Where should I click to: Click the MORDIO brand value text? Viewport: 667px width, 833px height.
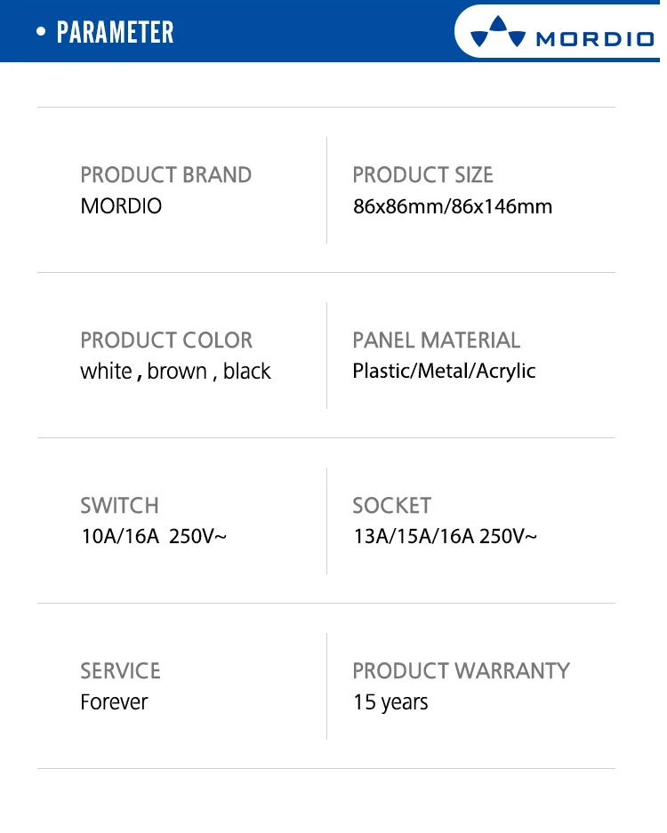coord(121,206)
